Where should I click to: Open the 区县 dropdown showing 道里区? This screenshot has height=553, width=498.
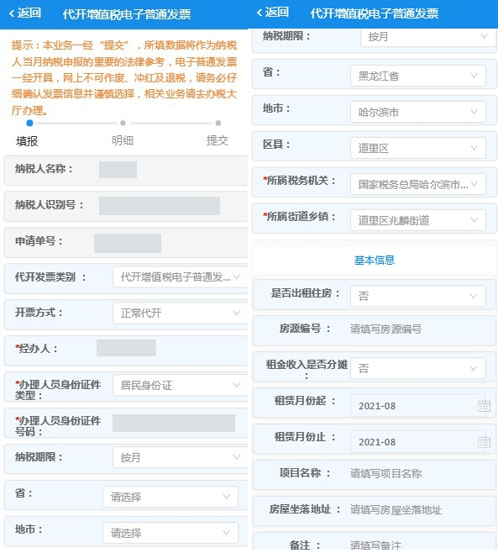(418, 148)
